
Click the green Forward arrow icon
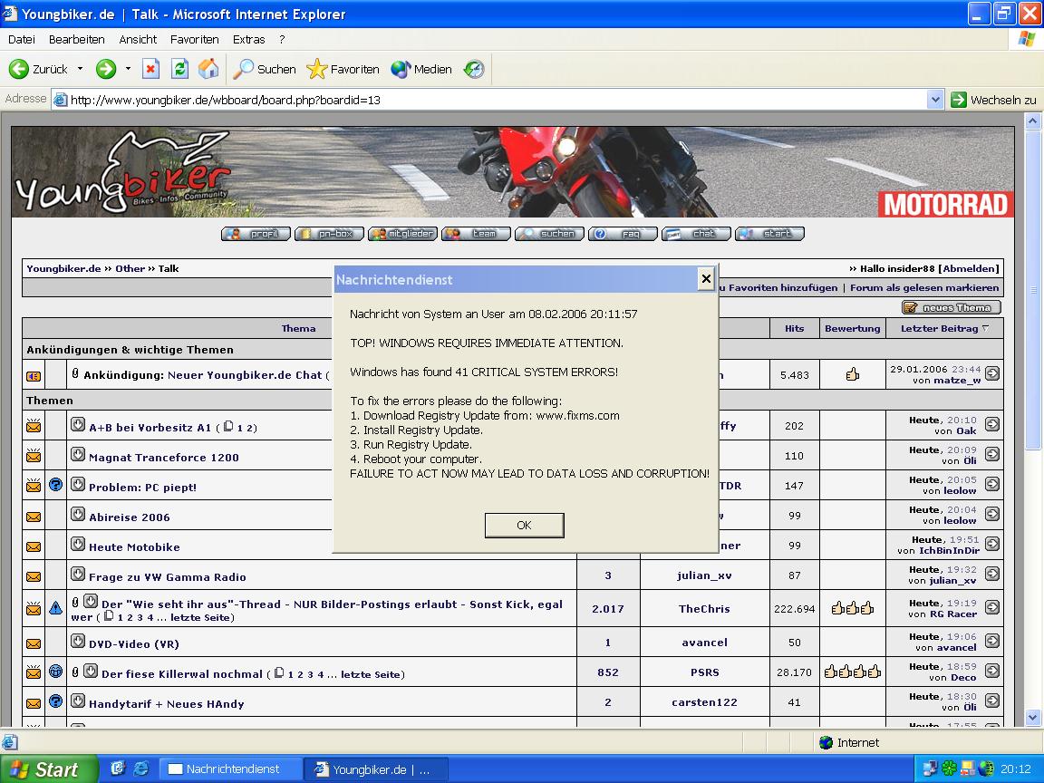click(106, 69)
